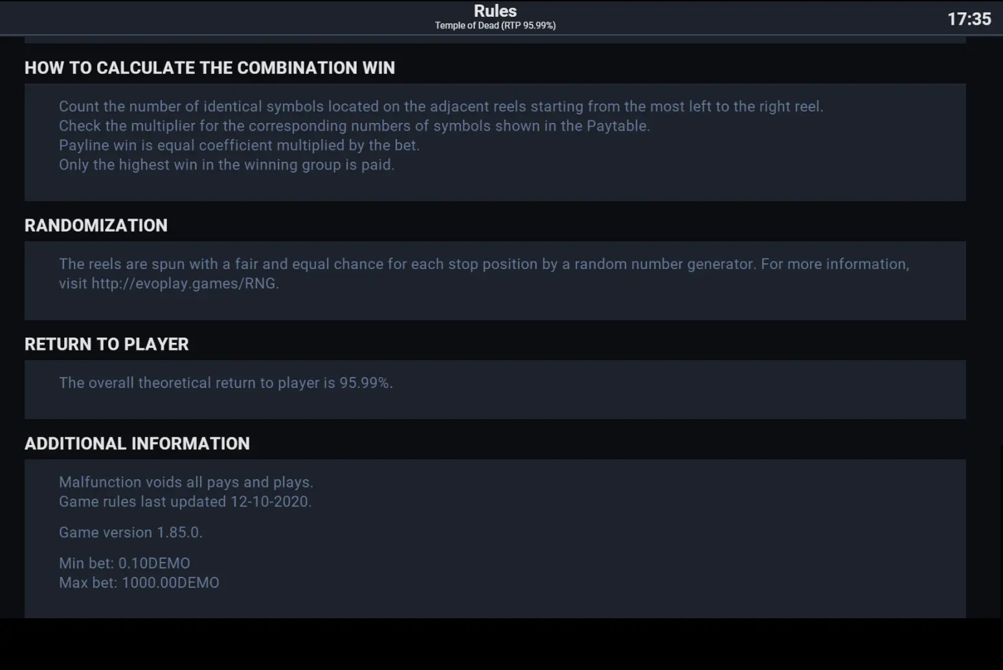The image size is (1003, 670).
Task: Select the Return To Player heading
Action: (107, 344)
